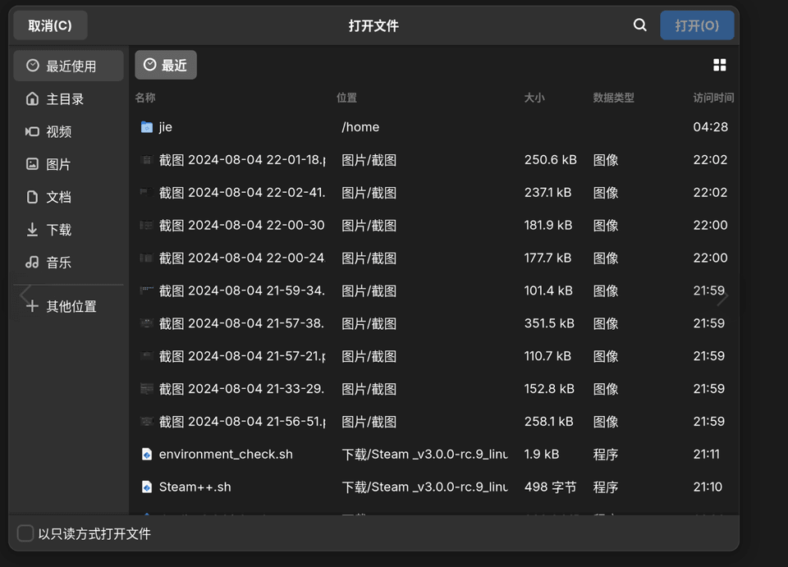
Task: Click the 取消(C) cancel button
Action: click(x=50, y=25)
